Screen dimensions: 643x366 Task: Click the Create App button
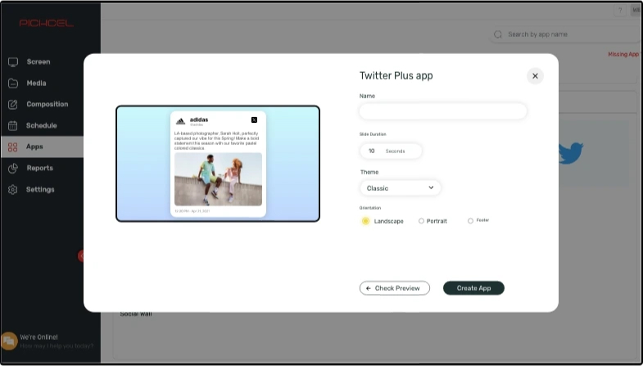(473, 288)
